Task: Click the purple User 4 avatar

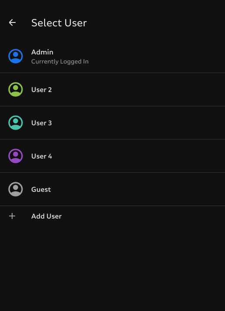Action: [16, 156]
